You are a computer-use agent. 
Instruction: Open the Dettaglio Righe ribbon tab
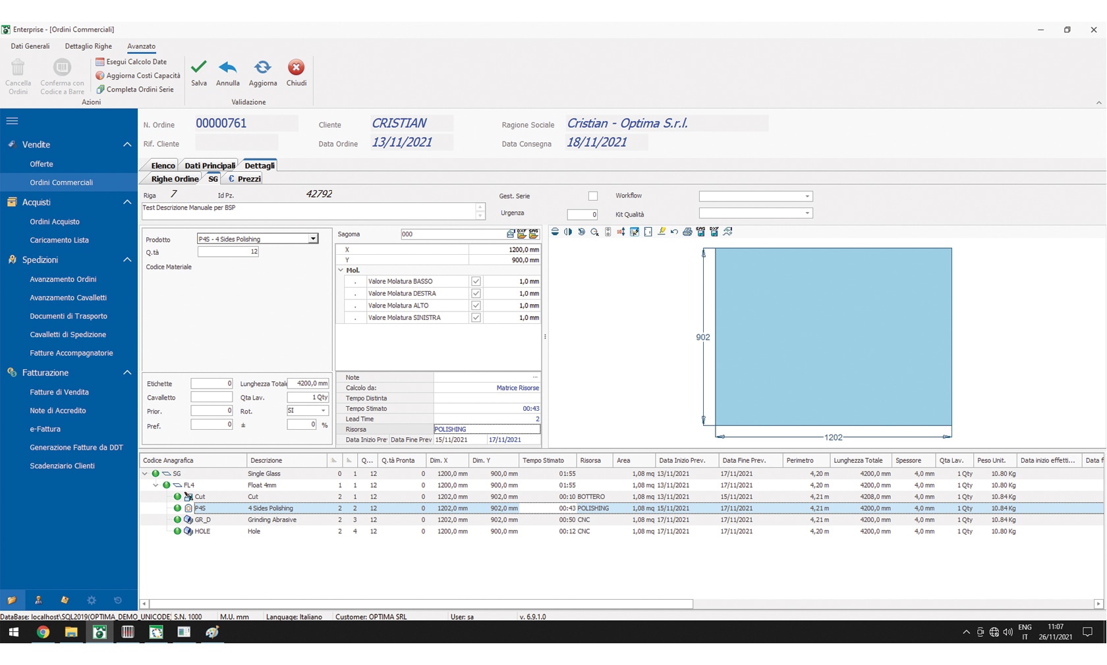tap(88, 46)
